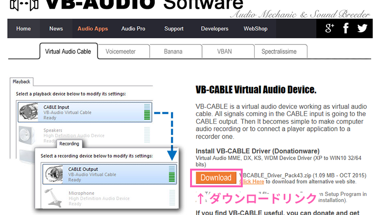Select the Spectralissime tab
Viewport: 383px width, 215px height.
[280, 52]
